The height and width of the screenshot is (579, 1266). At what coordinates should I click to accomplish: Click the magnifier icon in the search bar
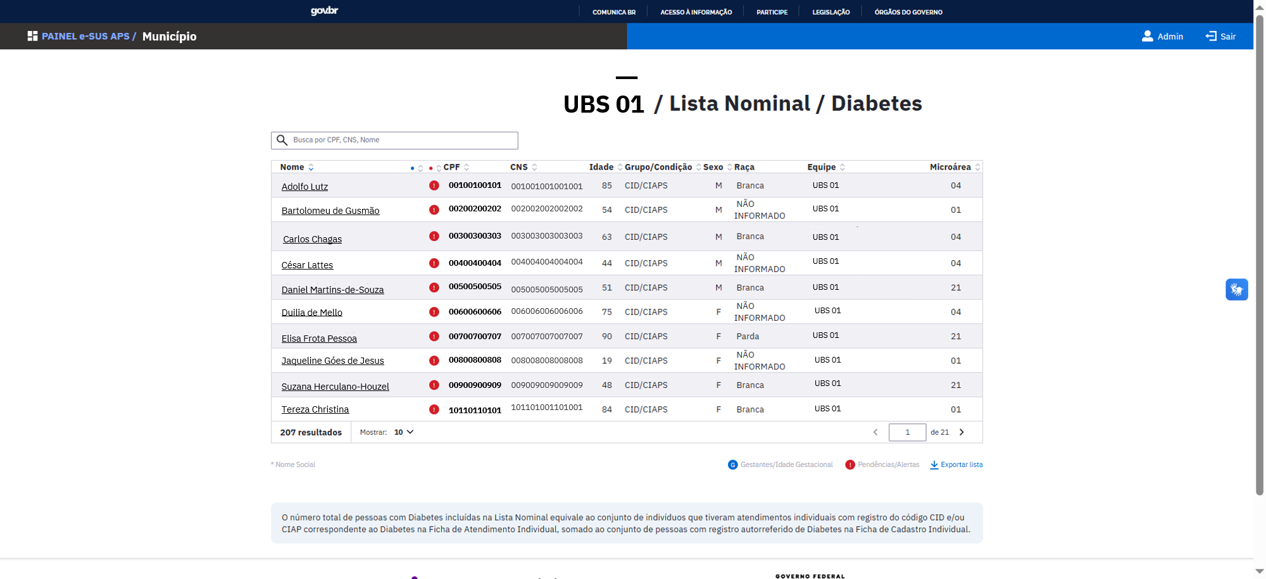click(x=283, y=140)
